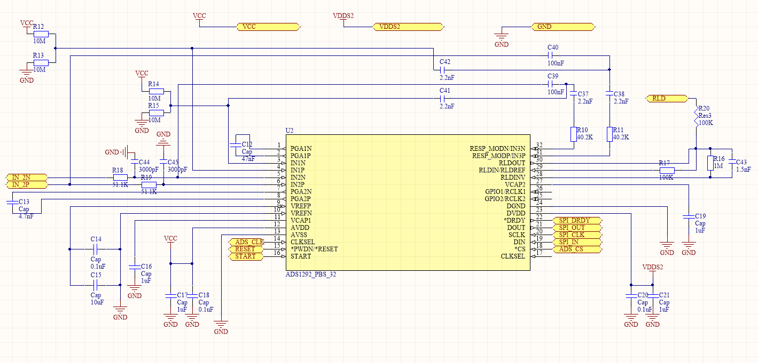758x363 pixels.
Task: Select capacitor C21 1uF
Action: click(652, 295)
